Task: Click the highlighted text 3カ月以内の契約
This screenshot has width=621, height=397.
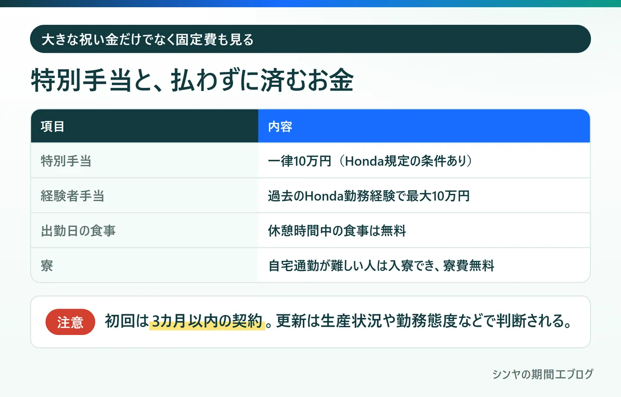Action: click(208, 322)
